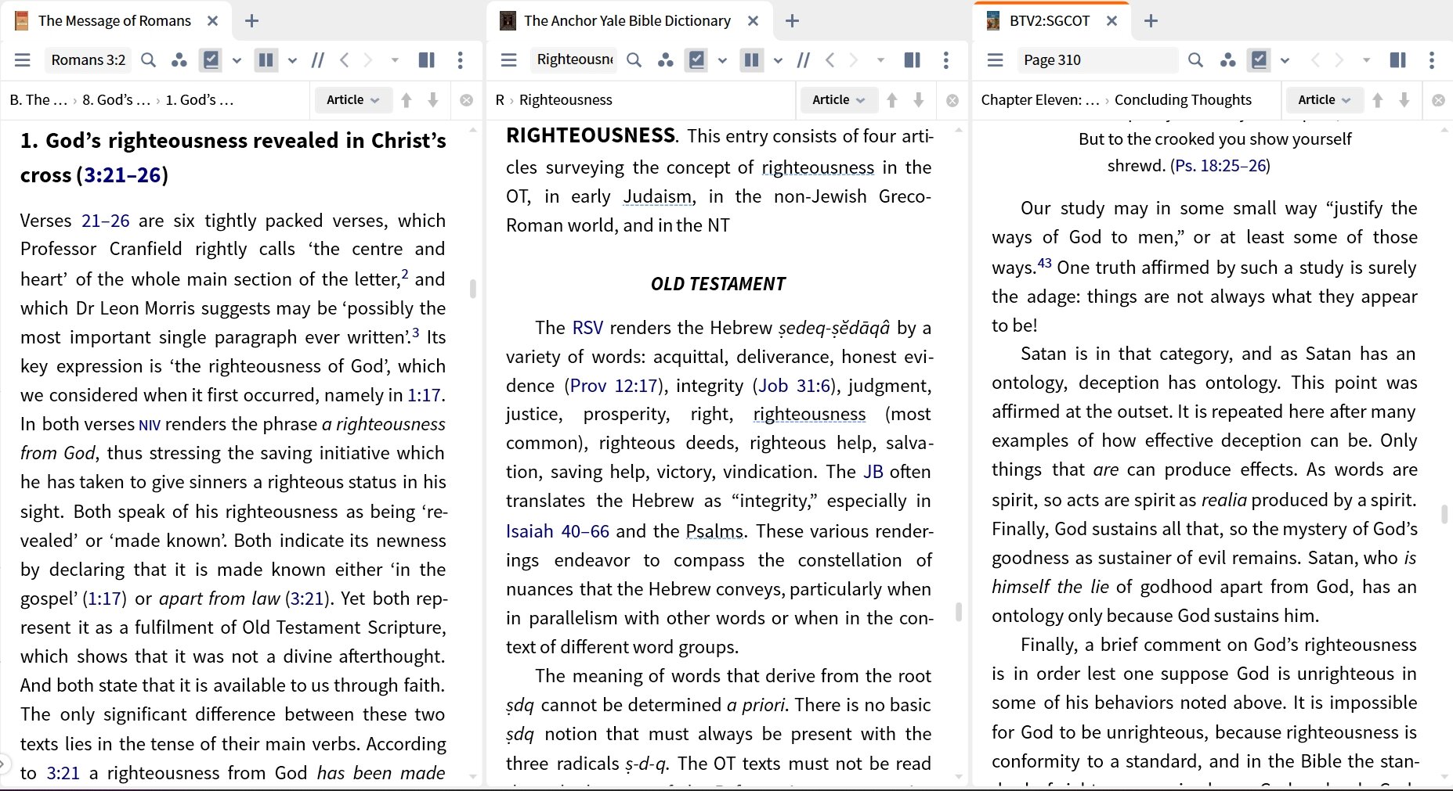
Task: Open the NIV abbreviation link
Action: [x=150, y=426]
